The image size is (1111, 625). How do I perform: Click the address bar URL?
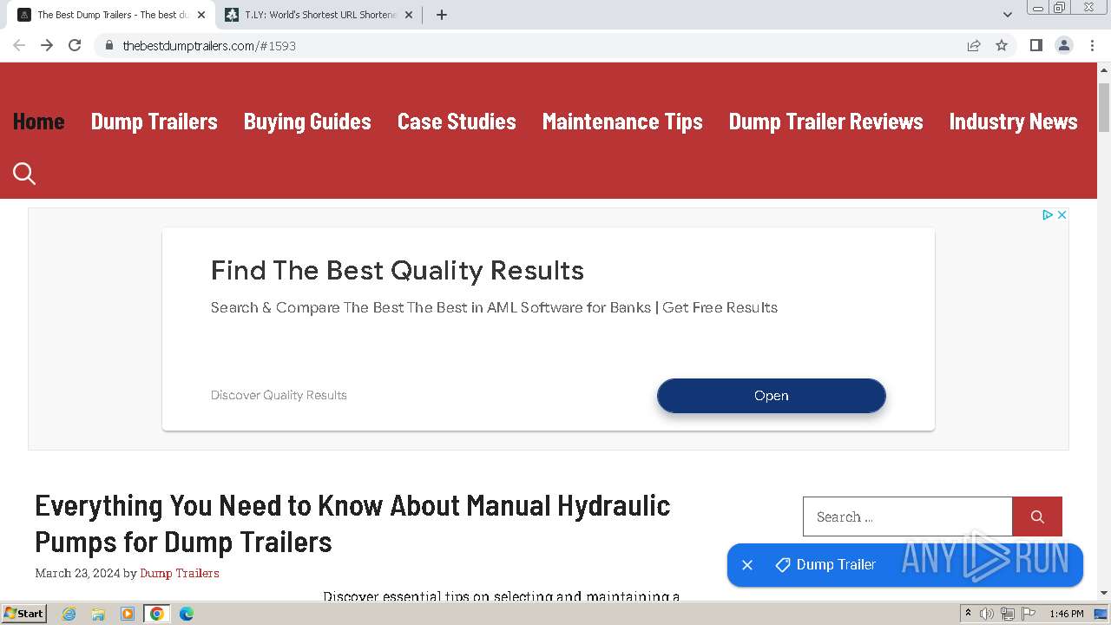(209, 45)
